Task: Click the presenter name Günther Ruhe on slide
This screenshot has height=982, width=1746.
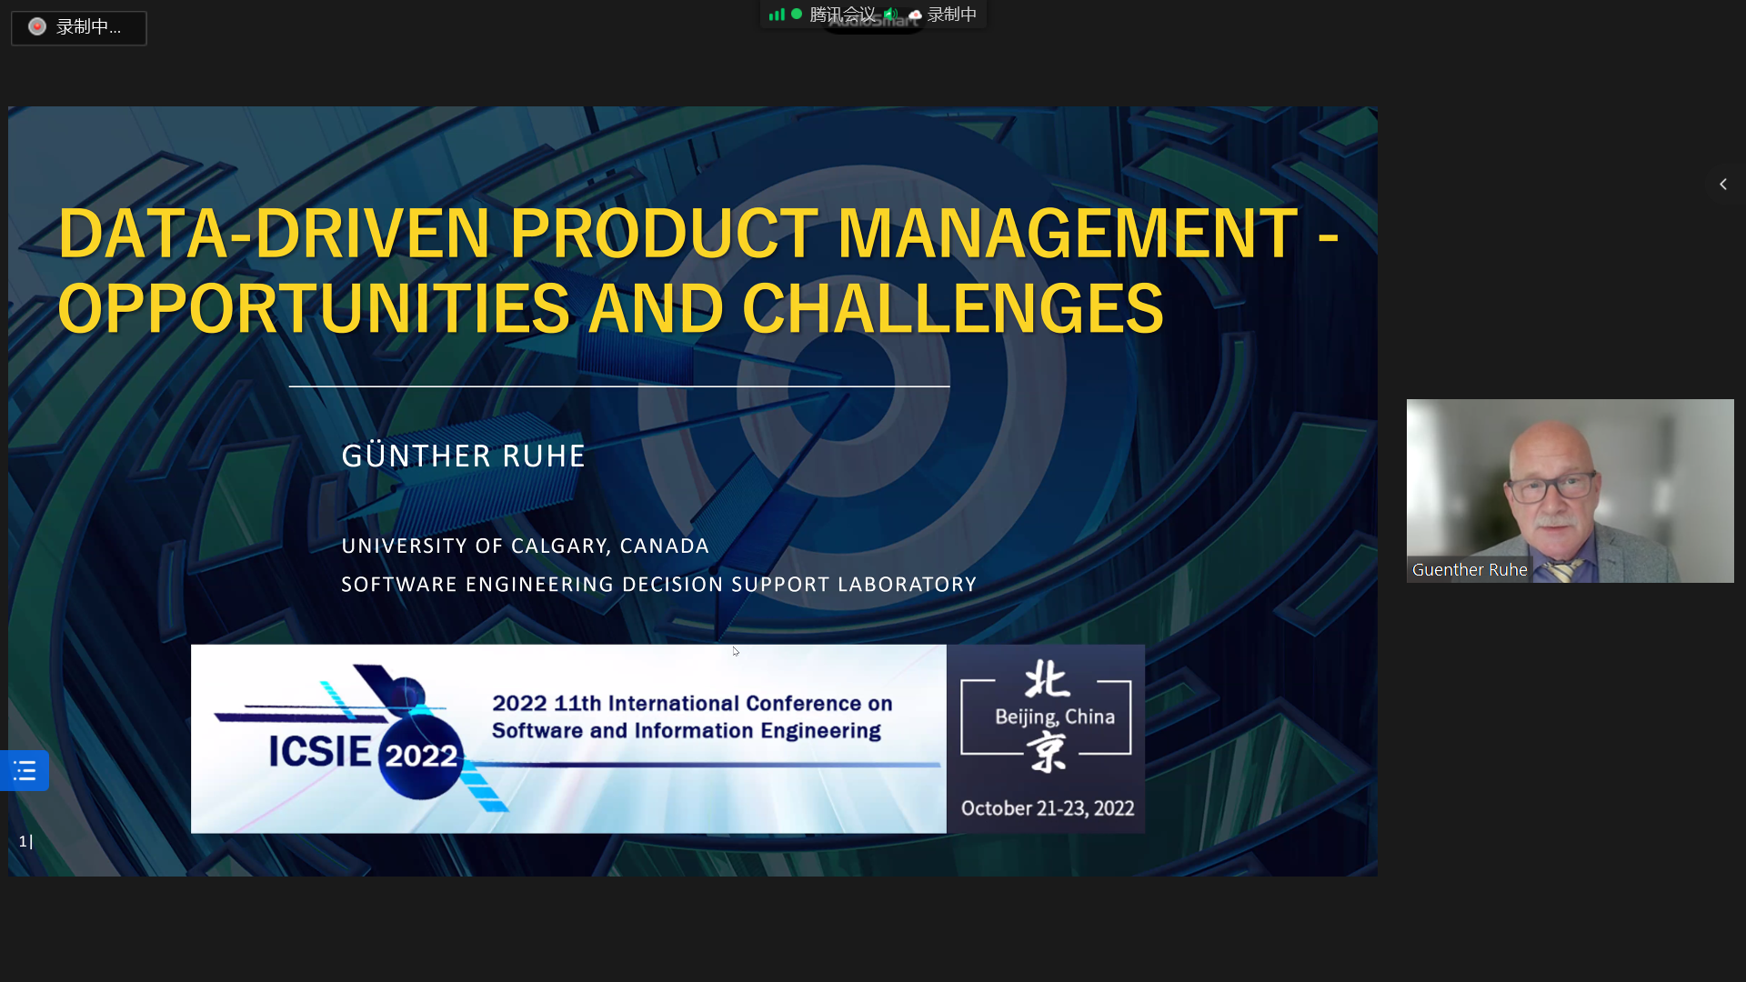Action: (x=463, y=456)
